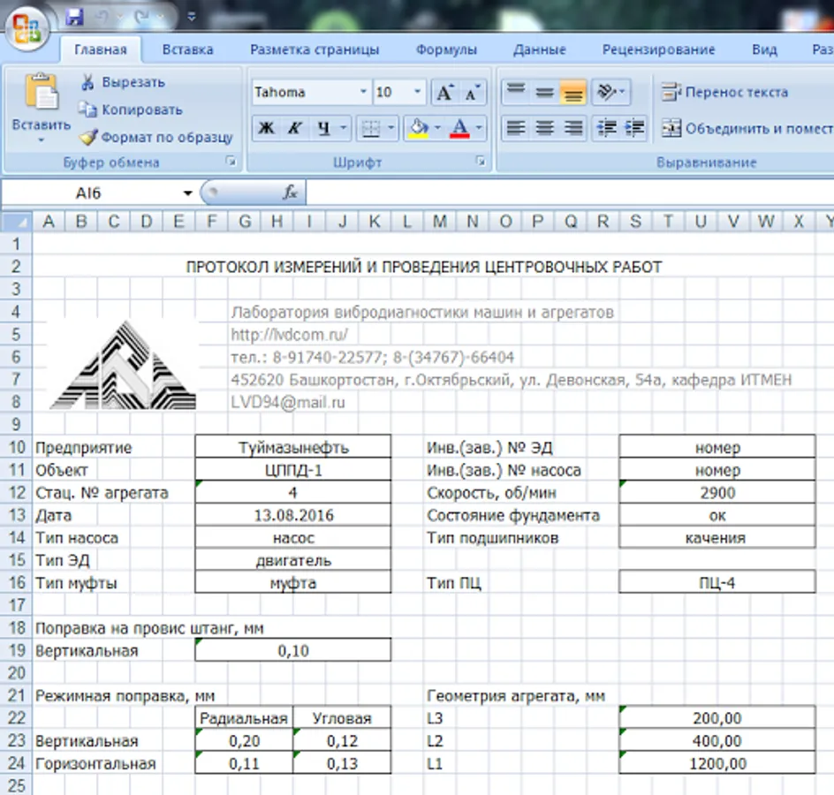Click the Cut (Вырезать) scissors icon

click(x=88, y=82)
